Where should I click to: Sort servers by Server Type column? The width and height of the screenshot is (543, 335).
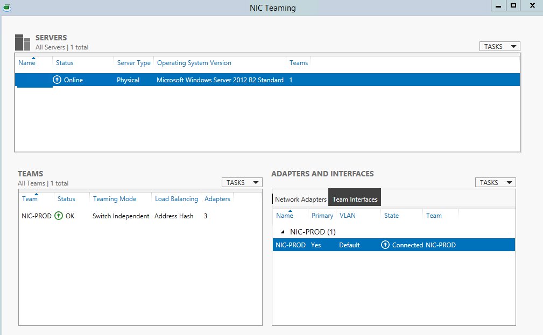133,62
